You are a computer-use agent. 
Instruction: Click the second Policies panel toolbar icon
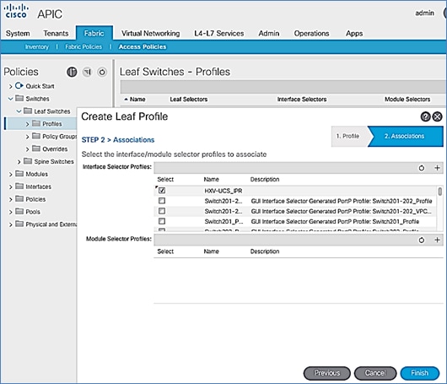point(87,72)
